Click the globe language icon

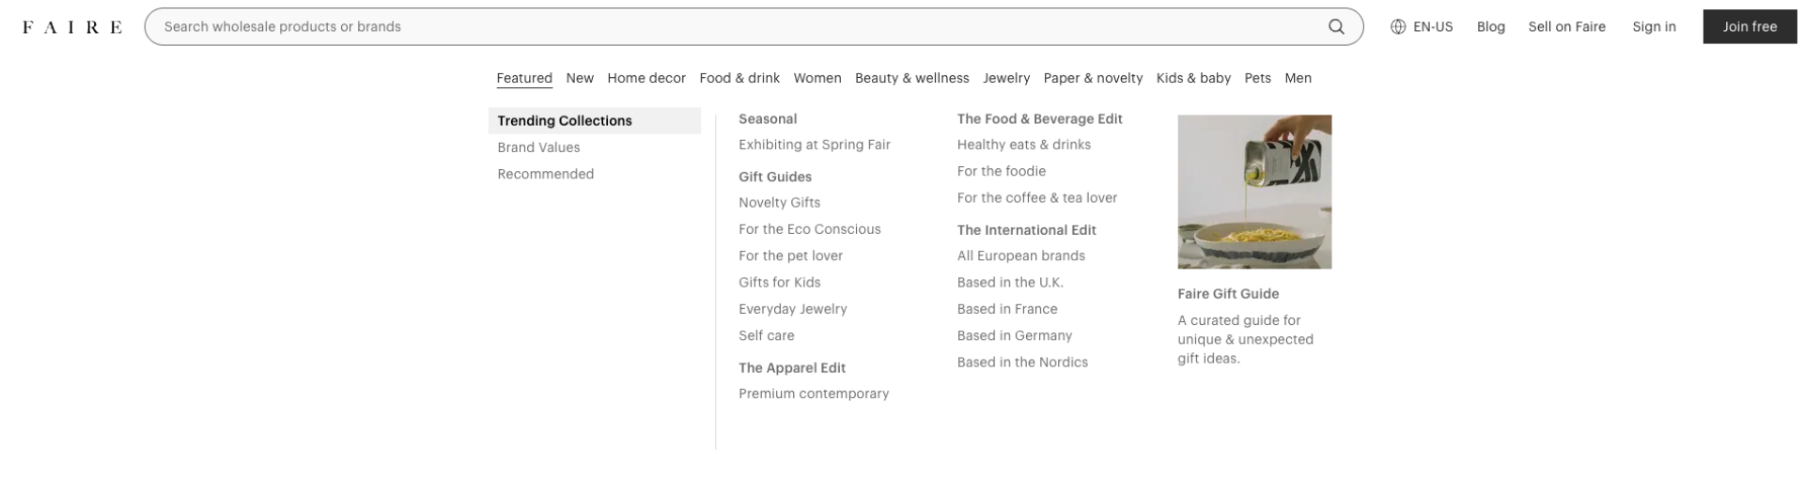[x=1398, y=27]
